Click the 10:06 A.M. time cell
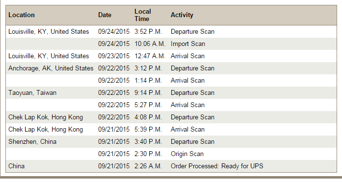 click(150, 44)
